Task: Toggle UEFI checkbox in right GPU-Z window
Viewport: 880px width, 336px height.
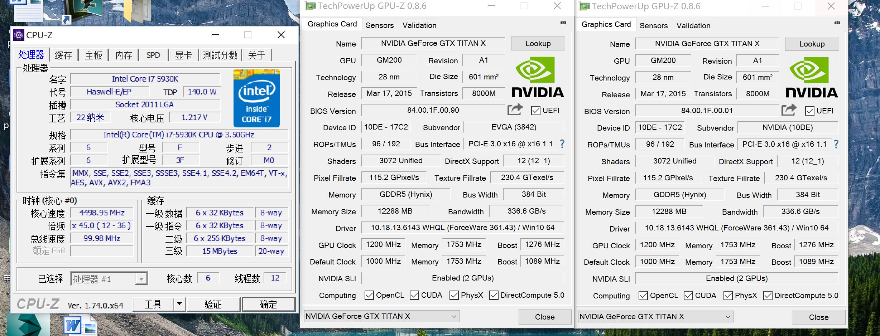Action: click(810, 111)
